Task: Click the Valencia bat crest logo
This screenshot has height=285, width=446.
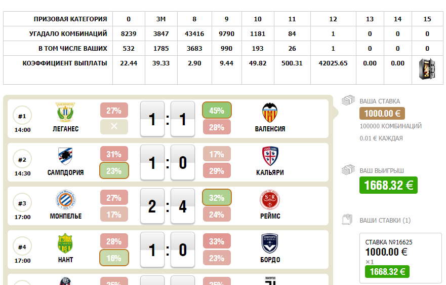Action: click(270, 113)
